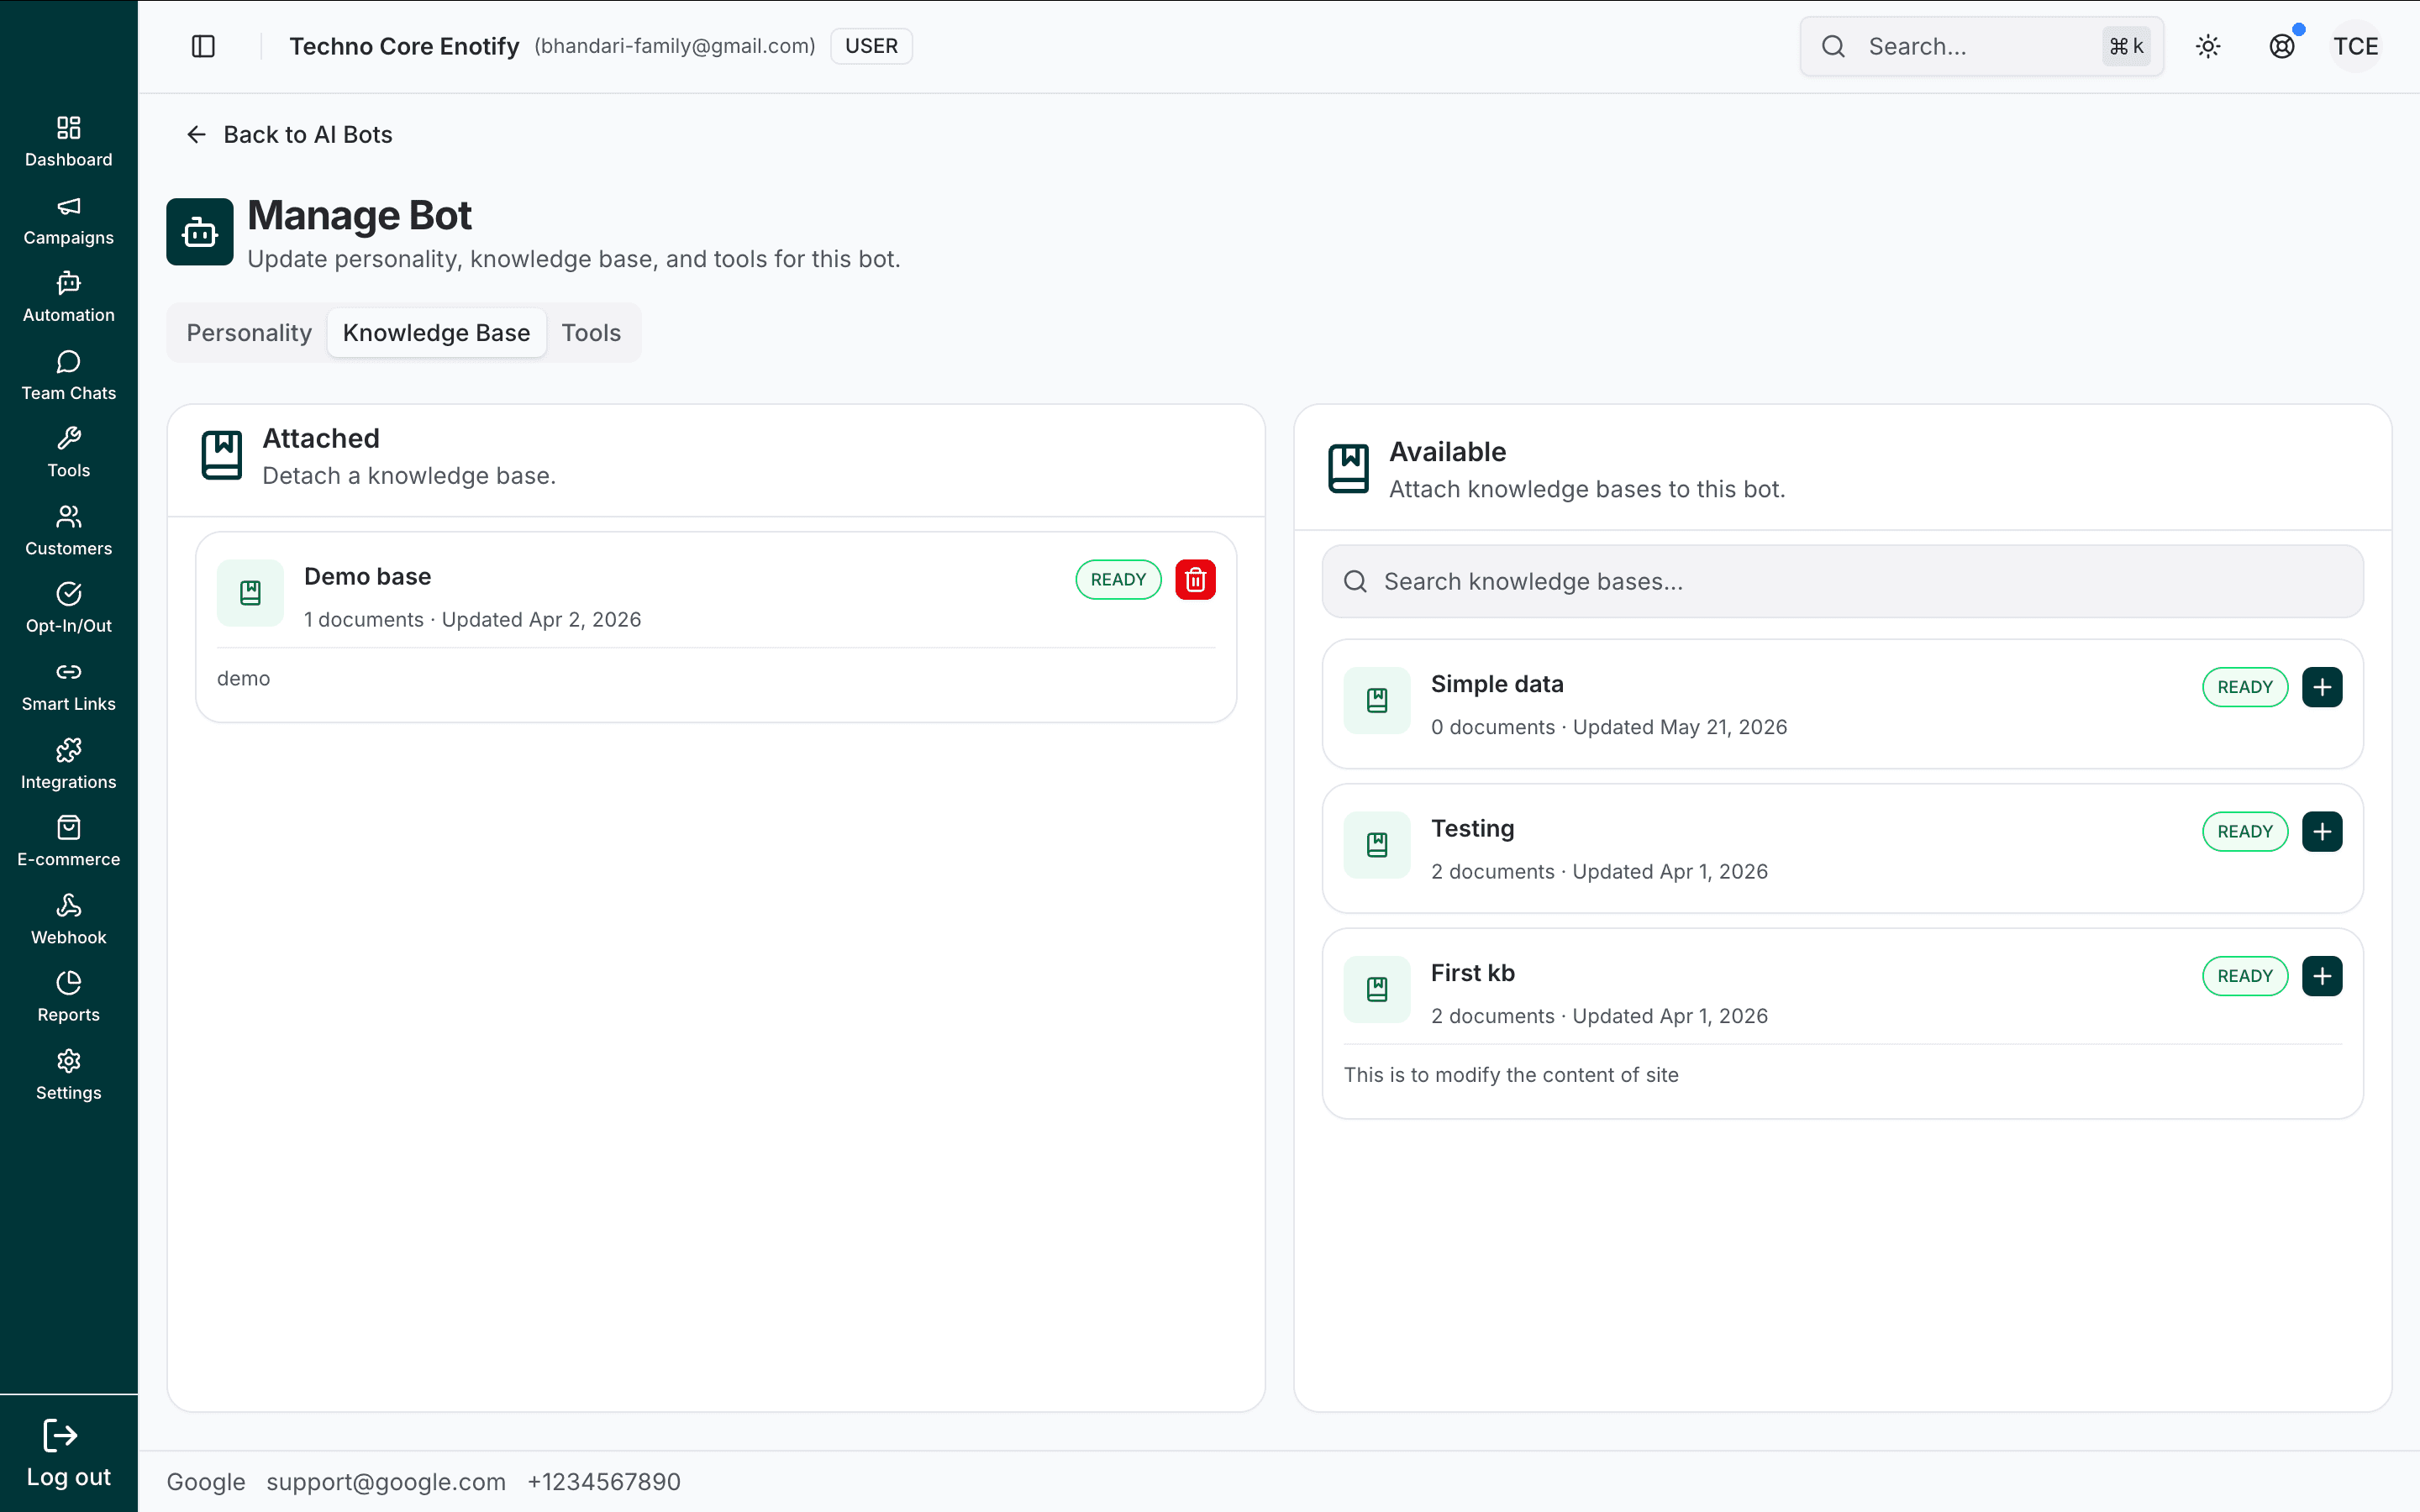
Task: Click the Testing knowledge base title
Action: tap(1472, 829)
